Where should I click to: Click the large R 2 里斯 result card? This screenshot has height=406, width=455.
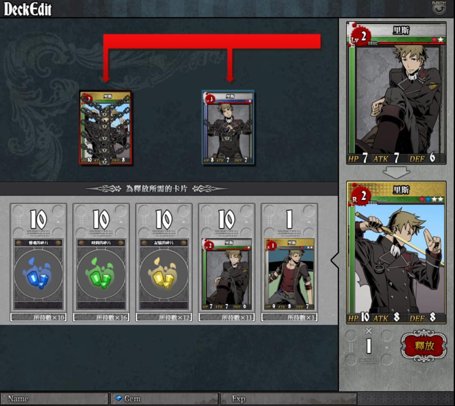(396, 252)
